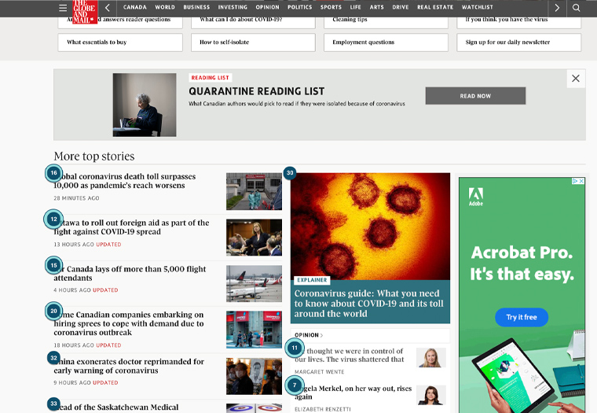The height and width of the screenshot is (413, 597).
Task: Open the Real Estate section
Action: coord(435,7)
